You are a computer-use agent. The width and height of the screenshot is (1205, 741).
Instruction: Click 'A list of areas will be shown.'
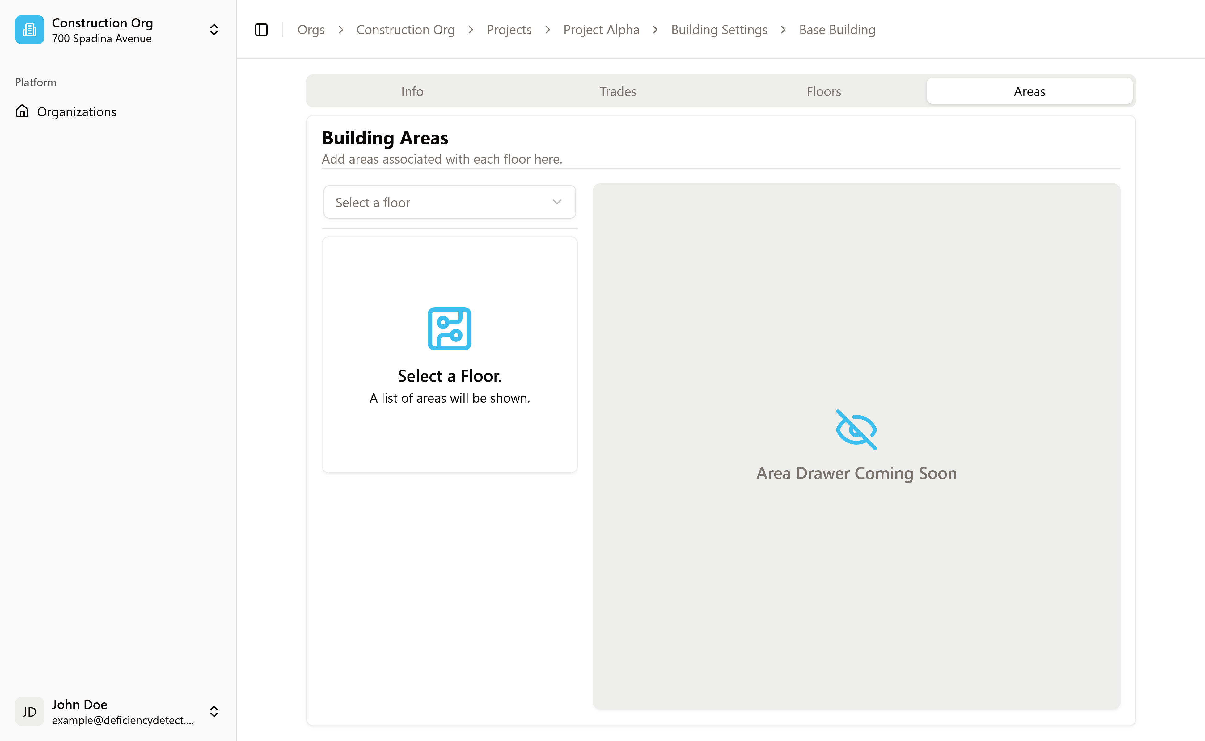[450, 398]
